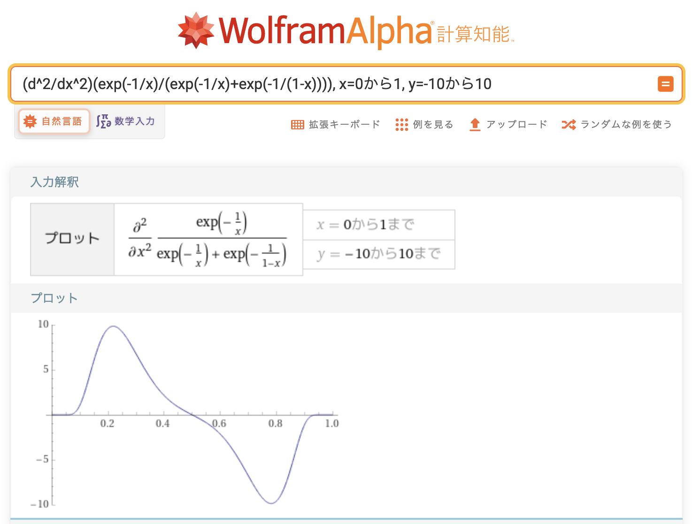Submit query with the orange equals button
This screenshot has height=524, width=692.
(x=665, y=84)
